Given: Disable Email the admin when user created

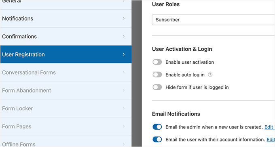Looking at the screenshot, I should pyautogui.click(x=157, y=127).
